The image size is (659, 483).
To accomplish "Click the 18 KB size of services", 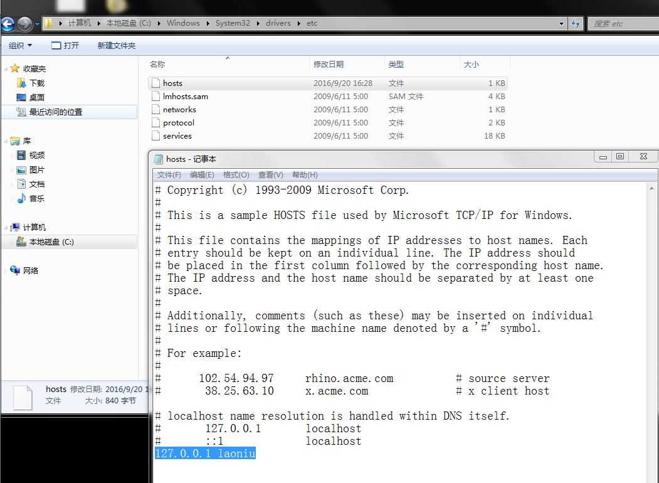I will click(x=494, y=135).
